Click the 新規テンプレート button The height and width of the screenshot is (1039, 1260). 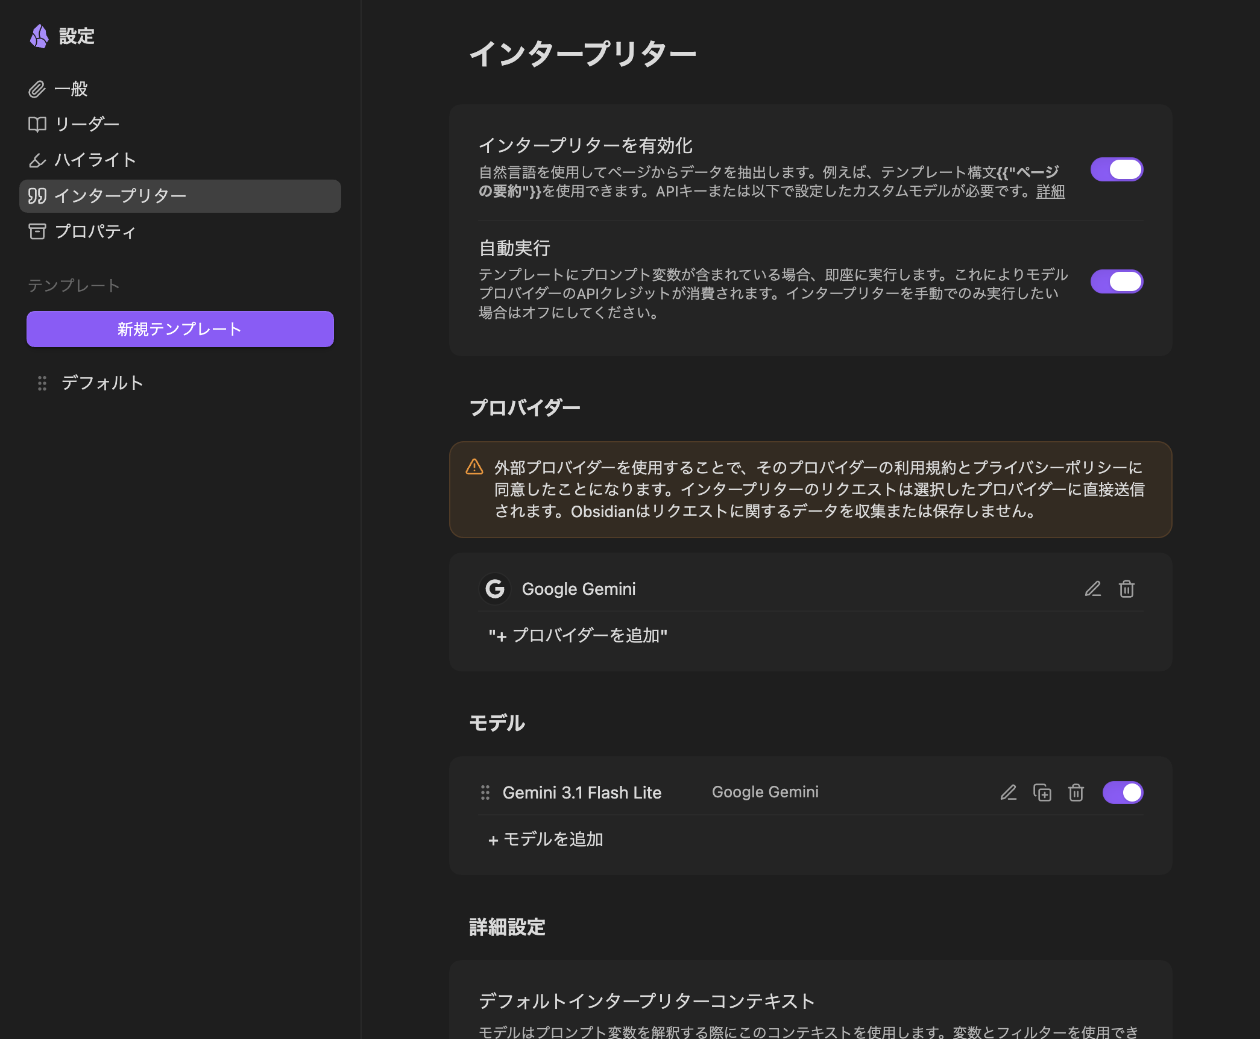[x=180, y=329]
